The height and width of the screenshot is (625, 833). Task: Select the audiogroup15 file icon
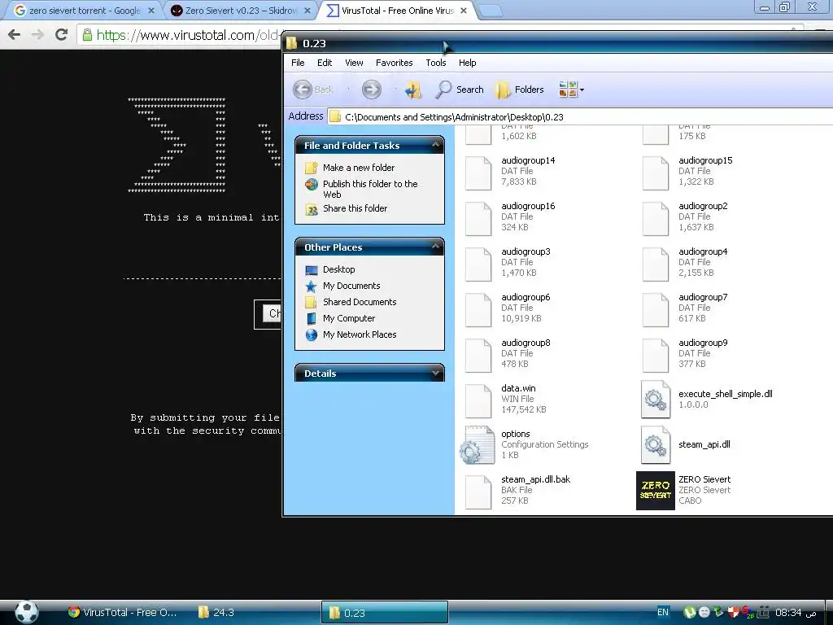point(656,173)
